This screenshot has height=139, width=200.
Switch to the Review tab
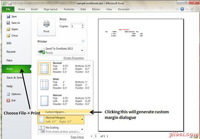[96, 9]
